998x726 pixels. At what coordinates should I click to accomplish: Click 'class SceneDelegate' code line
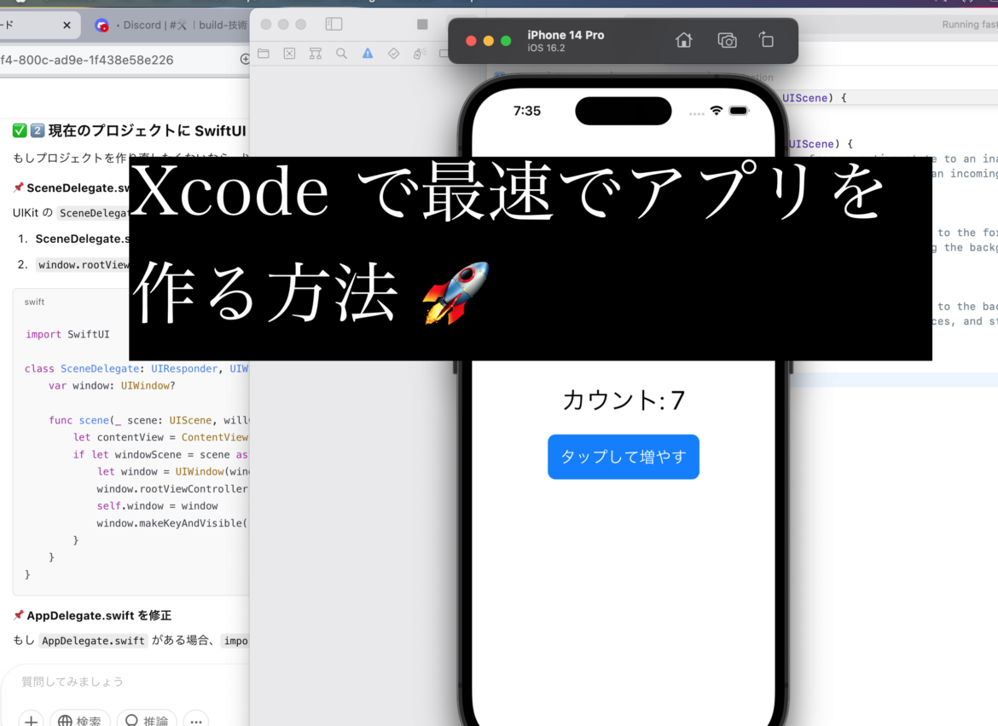(136, 369)
